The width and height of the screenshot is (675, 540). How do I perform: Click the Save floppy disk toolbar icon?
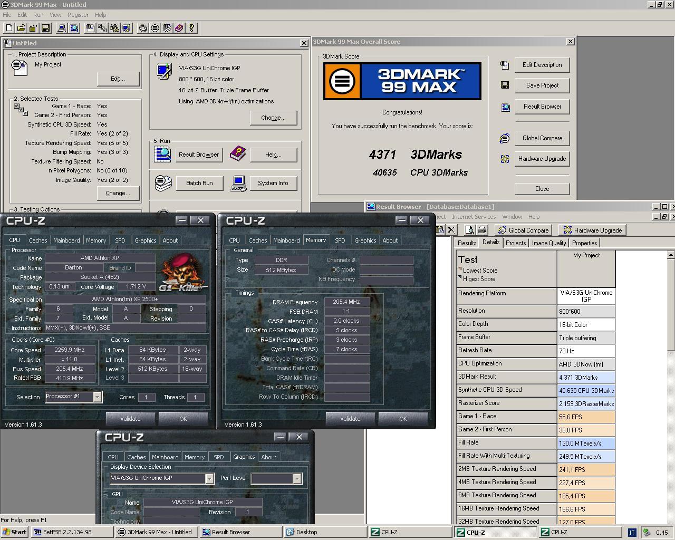(45, 28)
